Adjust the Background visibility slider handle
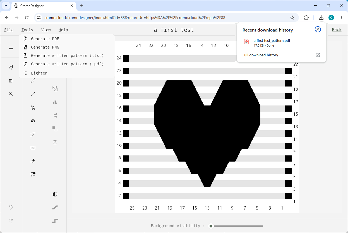 coord(211,226)
